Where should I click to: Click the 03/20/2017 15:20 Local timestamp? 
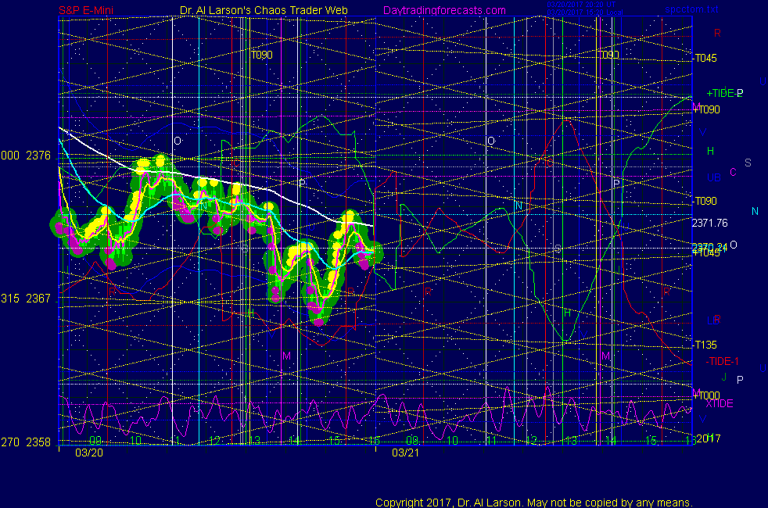[x=585, y=13]
